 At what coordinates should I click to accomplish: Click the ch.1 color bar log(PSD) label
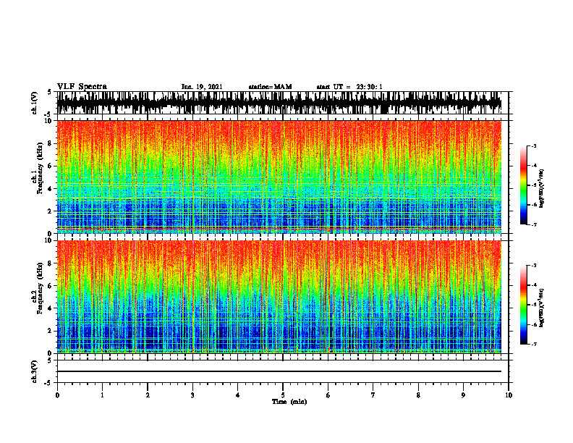pyautogui.click(x=541, y=189)
